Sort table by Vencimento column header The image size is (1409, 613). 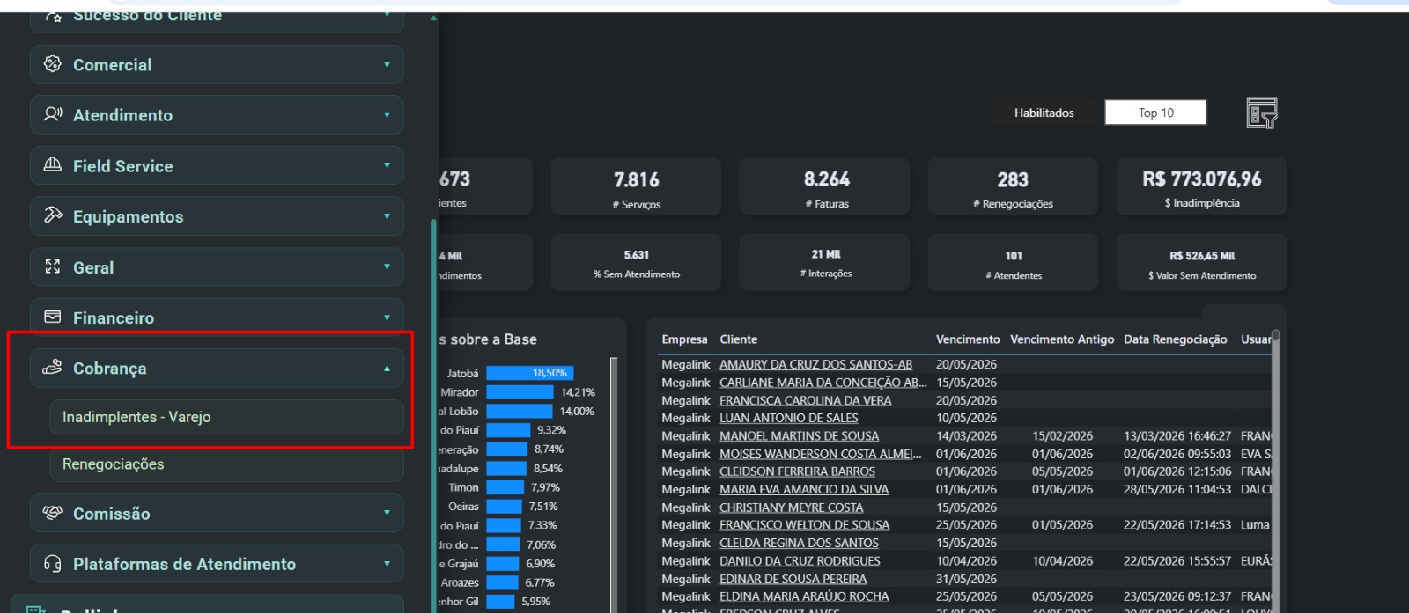tap(967, 339)
